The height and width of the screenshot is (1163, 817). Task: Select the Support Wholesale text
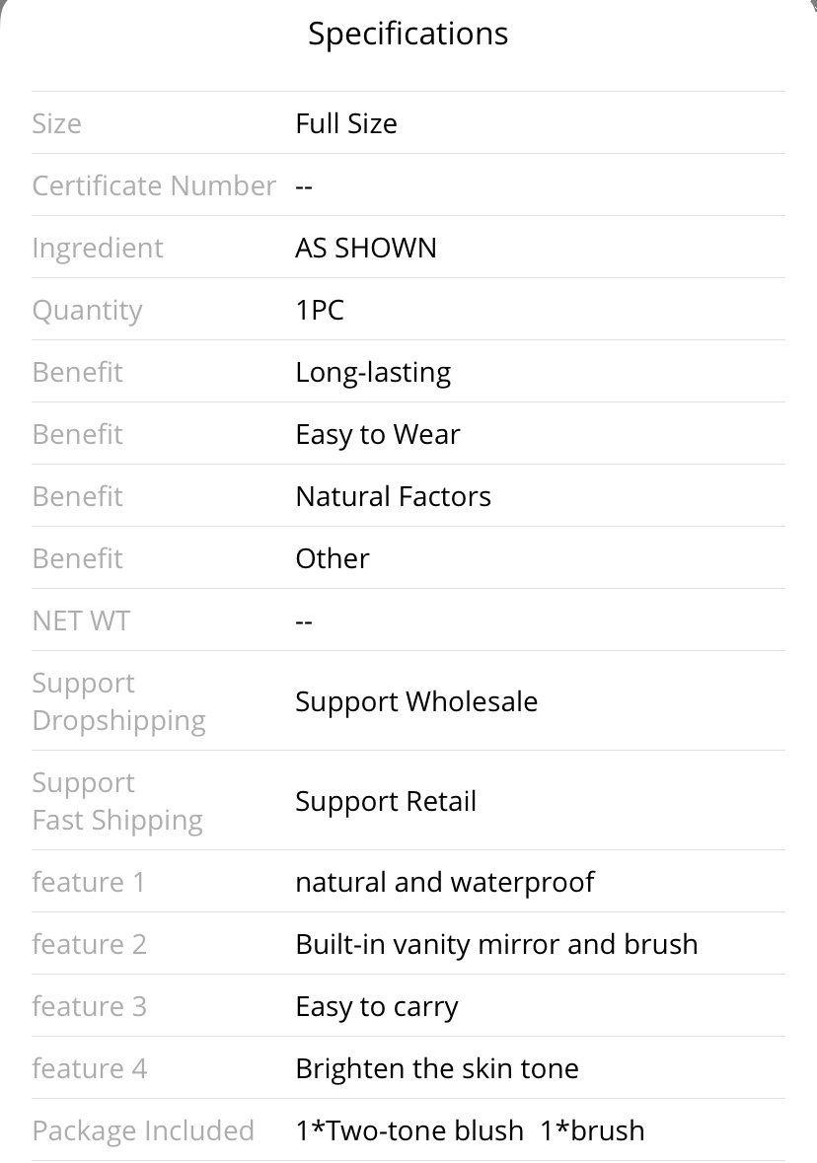point(416,701)
